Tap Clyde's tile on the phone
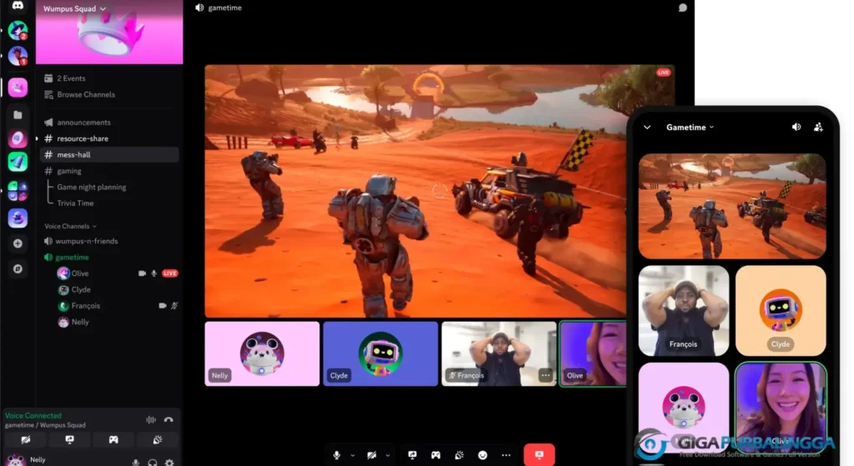Viewport: 854px width, 466px height. pyautogui.click(x=781, y=311)
